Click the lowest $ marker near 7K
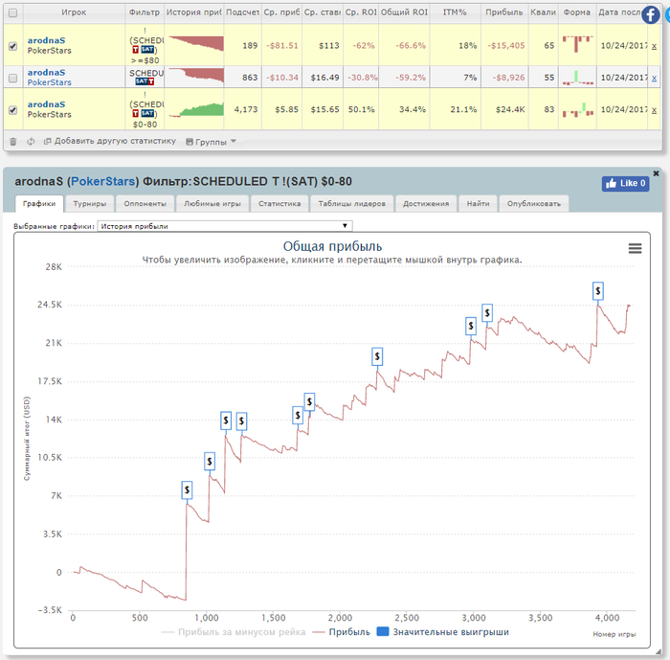Screen dimensions: 670x660 tap(187, 490)
